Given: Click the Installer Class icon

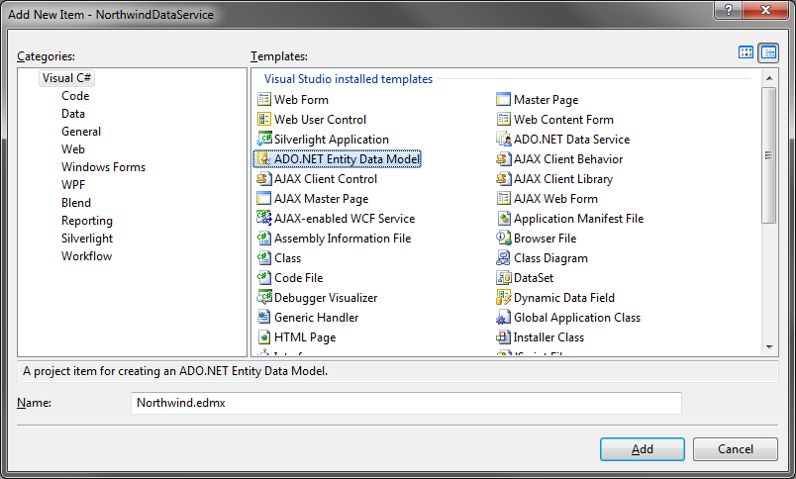Looking at the screenshot, I should [x=503, y=336].
